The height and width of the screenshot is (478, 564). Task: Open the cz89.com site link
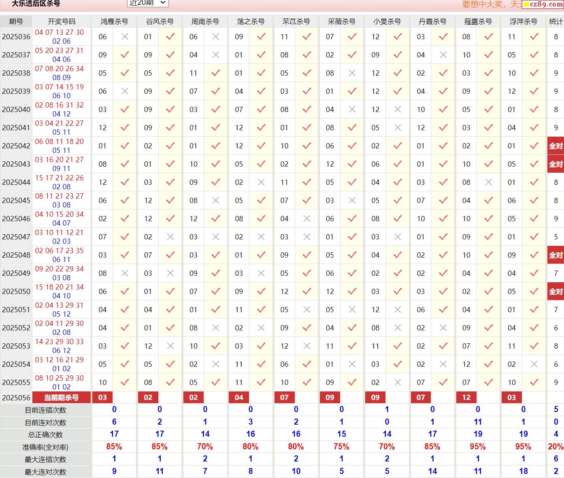click(x=543, y=4)
